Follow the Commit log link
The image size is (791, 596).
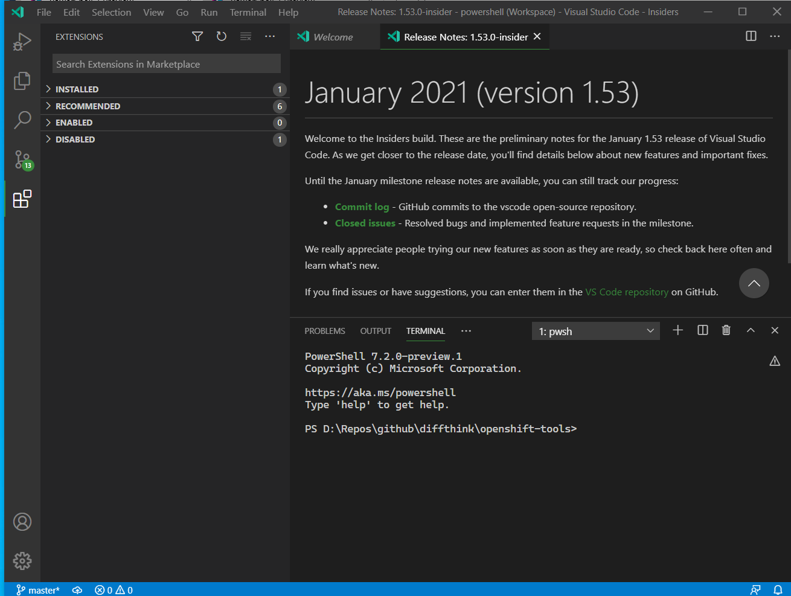(362, 207)
